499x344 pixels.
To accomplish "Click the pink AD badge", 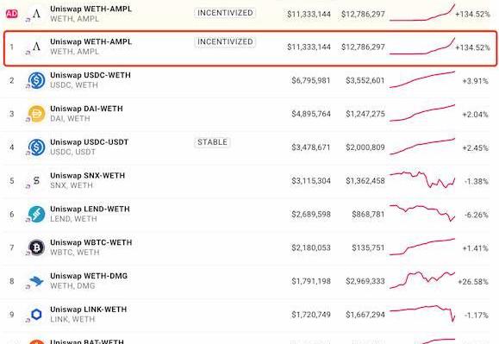I will click(12, 14).
